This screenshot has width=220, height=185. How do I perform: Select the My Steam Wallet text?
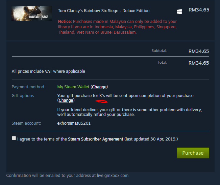(x=73, y=87)
